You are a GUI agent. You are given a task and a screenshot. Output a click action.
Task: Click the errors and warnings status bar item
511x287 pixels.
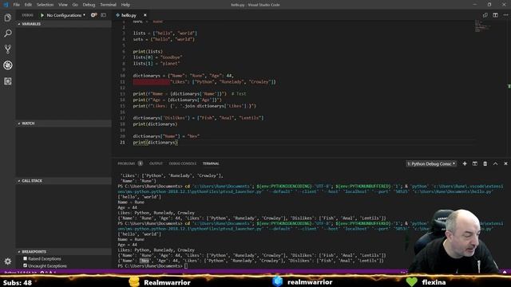pyautogui.click(x=48, y=272)
